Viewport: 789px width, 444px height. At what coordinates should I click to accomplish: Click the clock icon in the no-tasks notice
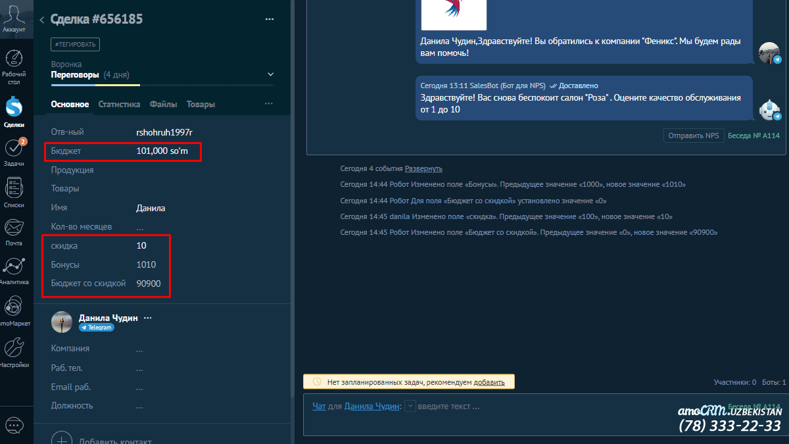point(317,382)
